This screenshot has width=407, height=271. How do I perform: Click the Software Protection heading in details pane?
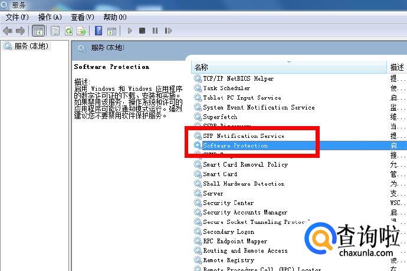click(x=111, y=67)
